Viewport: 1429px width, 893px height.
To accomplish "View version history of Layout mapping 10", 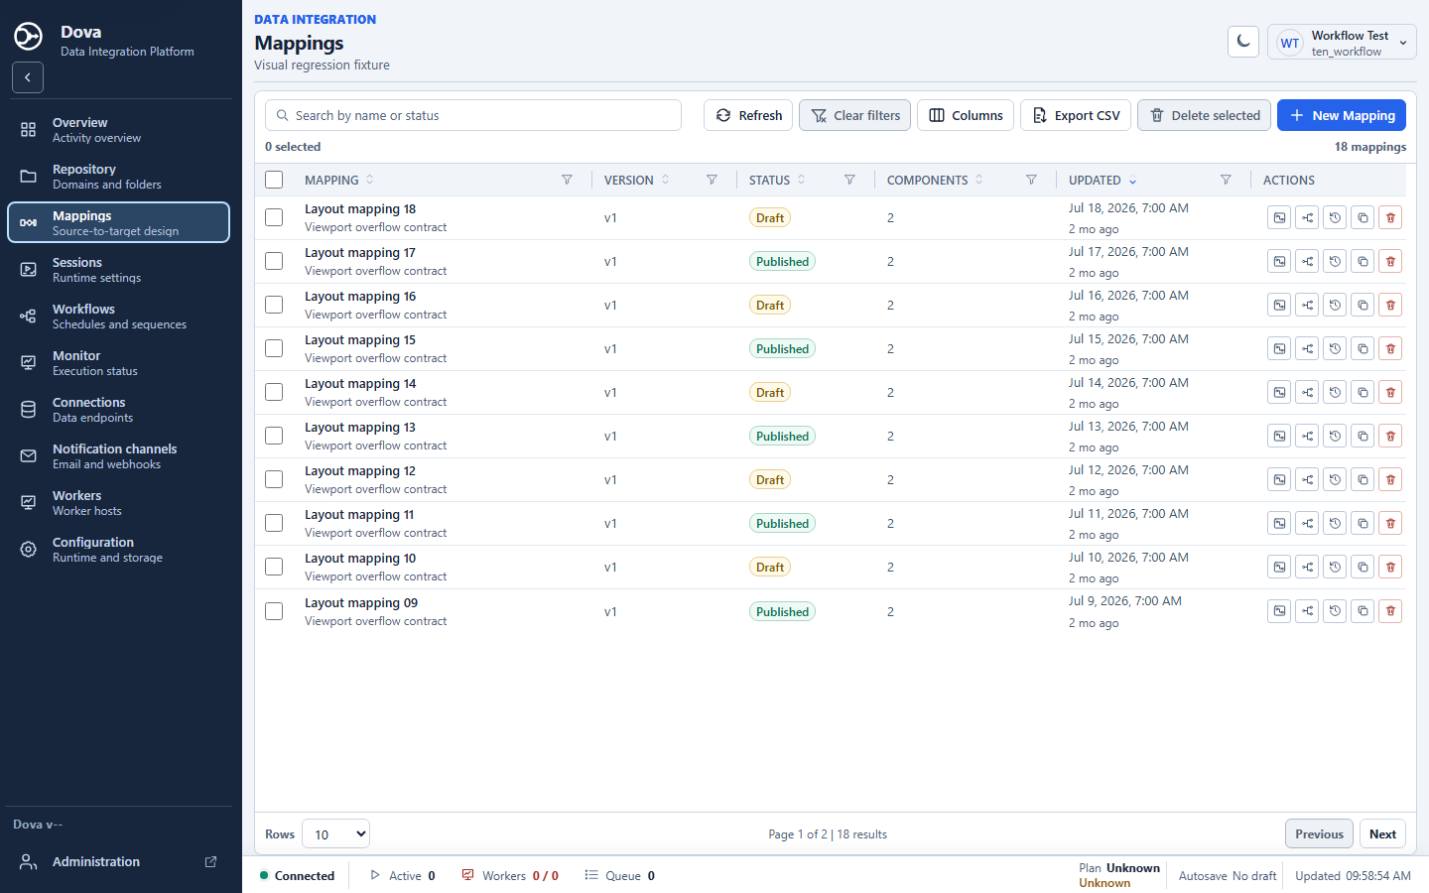I will [x=1336, y=568].
